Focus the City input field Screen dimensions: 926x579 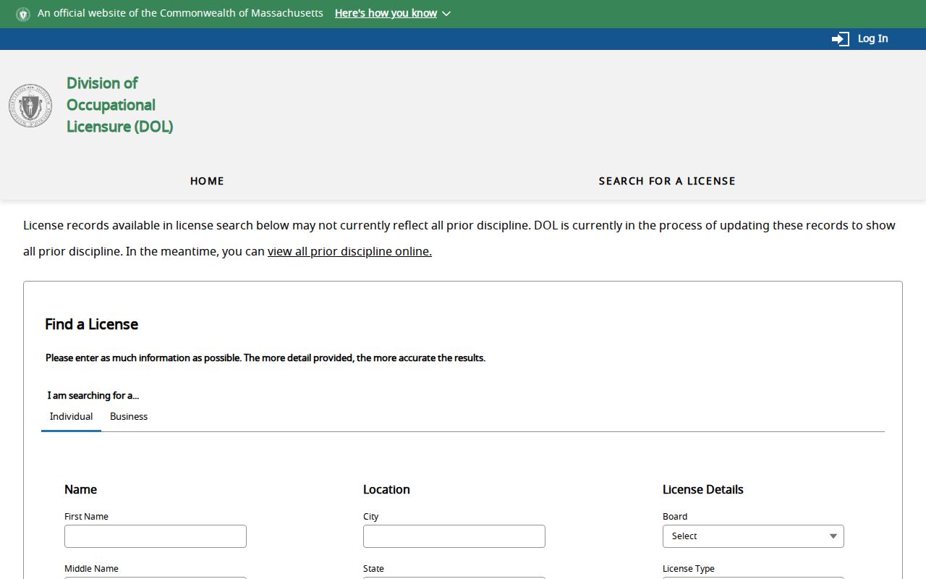point(454,536)
